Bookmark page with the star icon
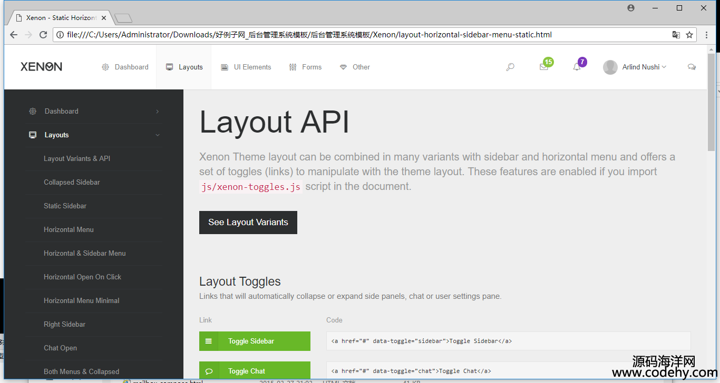 689,35
